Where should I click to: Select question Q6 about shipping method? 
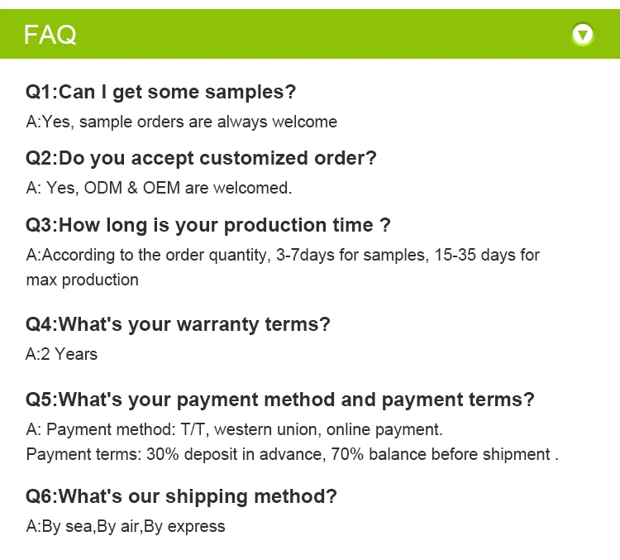(x=181, y=496)
